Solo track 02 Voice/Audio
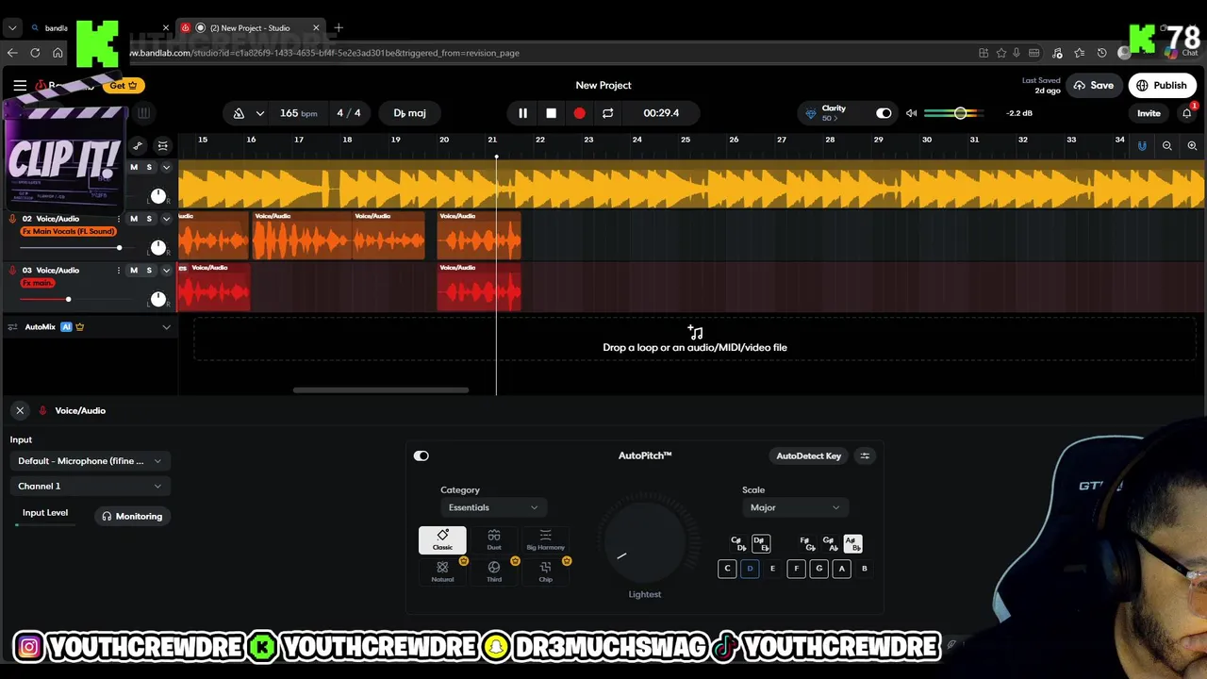Viewport: 1207px width, 679px height. (x=149, y=219)
